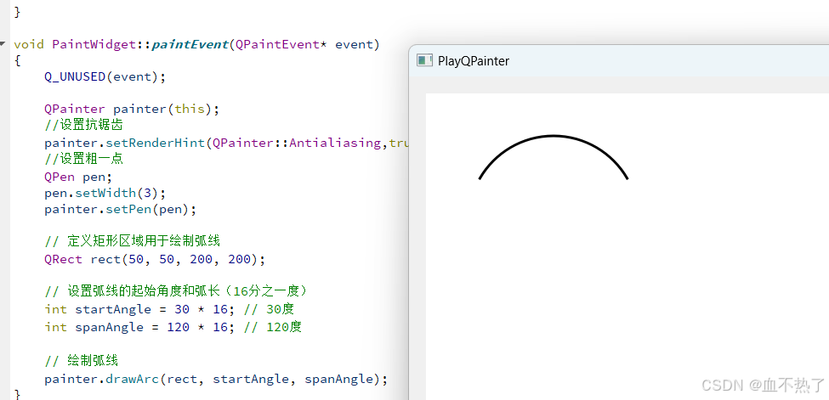
Task: Click the comment 定义矩形区域用于绘制弧线
Action: point(132,241)
